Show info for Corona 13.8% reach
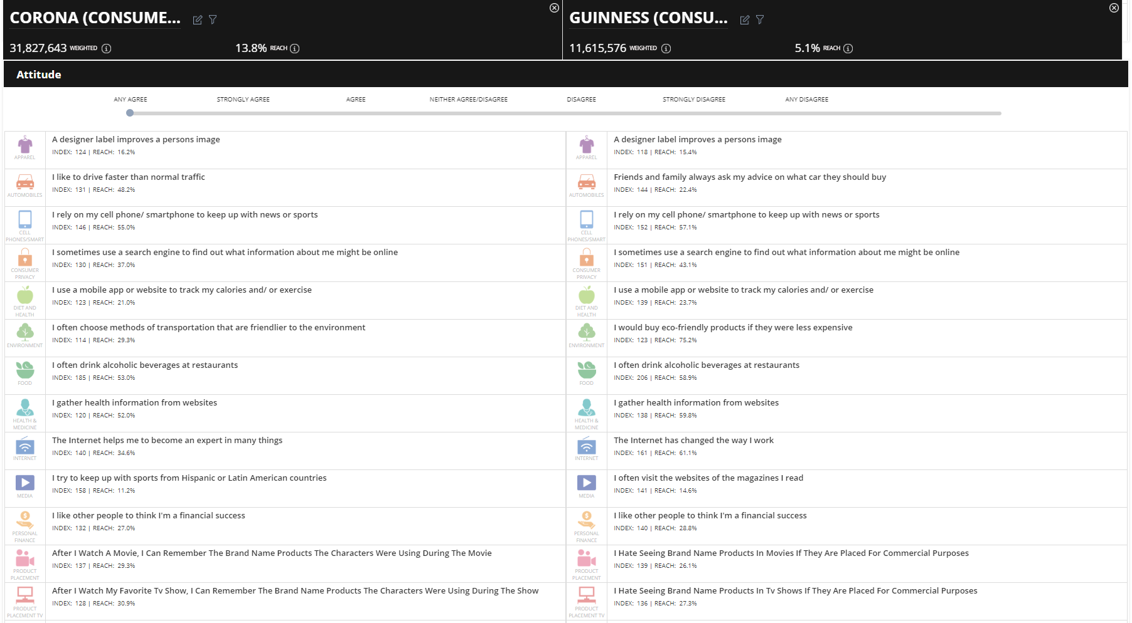 [x=295, y=48]
